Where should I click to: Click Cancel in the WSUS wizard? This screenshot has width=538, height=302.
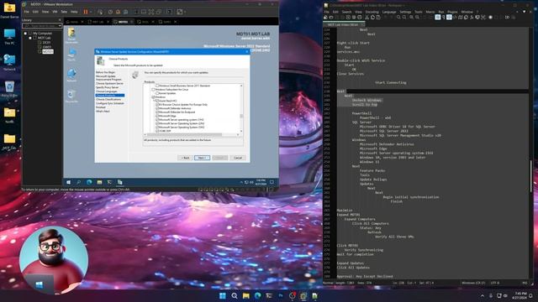(238, 158)
